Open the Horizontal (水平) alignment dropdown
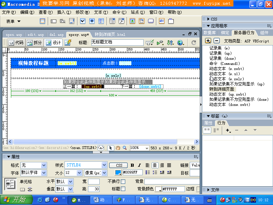273x205 pixels. 70,182
